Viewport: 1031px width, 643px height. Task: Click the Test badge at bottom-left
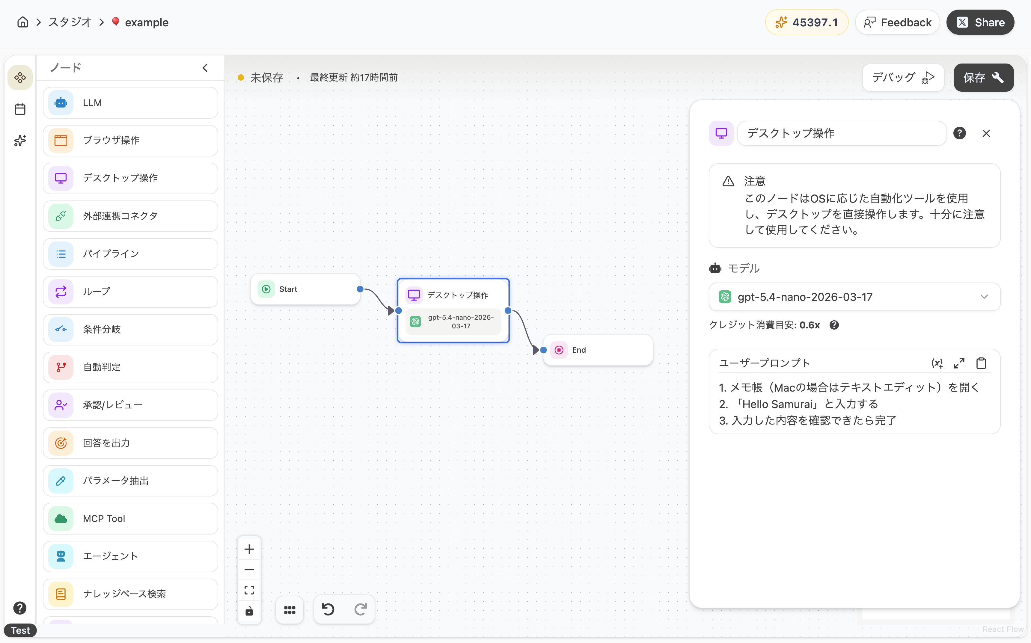point(20,630)
